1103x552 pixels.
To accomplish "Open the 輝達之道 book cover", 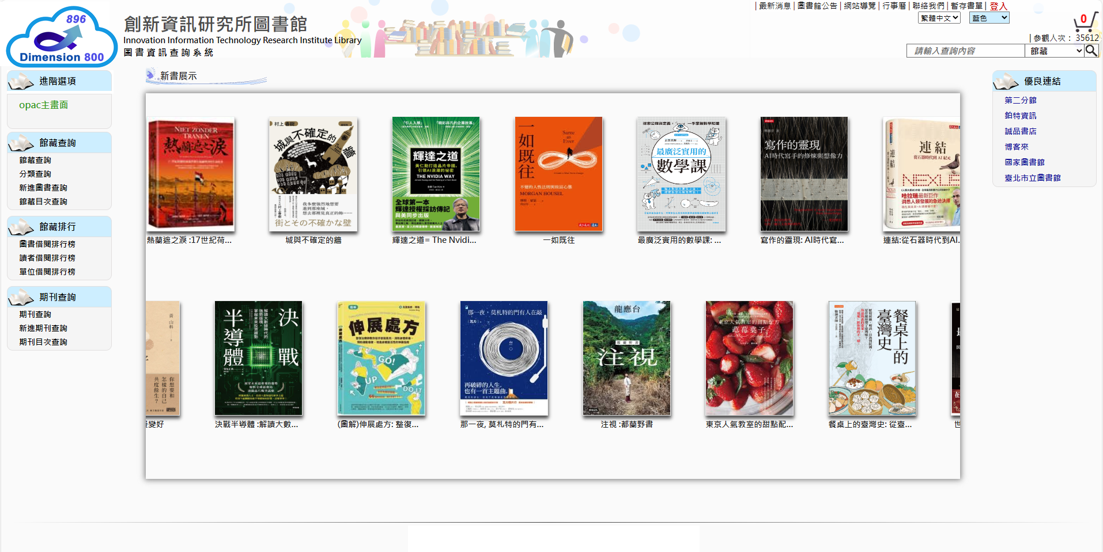I will pos(436,174).
